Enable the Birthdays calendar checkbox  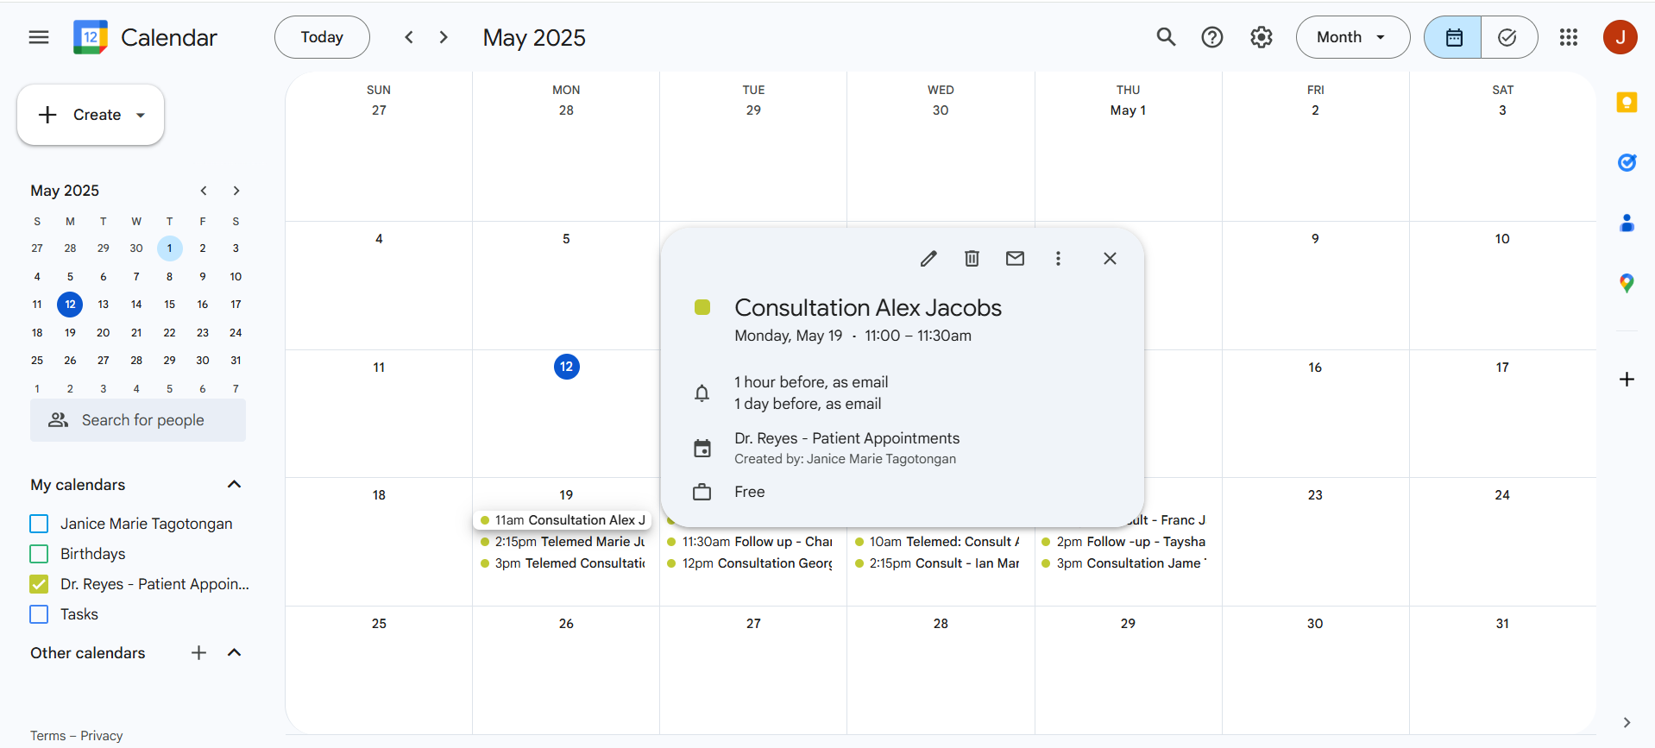tap(39, 554)
